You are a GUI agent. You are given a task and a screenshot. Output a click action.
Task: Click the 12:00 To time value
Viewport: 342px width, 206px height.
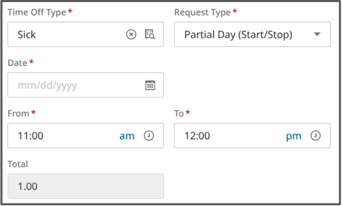(197, 136)
